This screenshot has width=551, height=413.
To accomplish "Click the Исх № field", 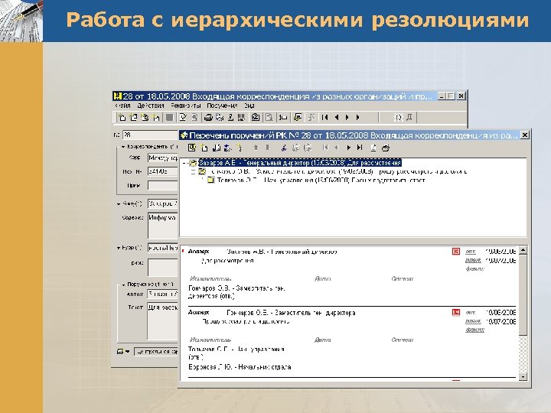I will 163,172.
